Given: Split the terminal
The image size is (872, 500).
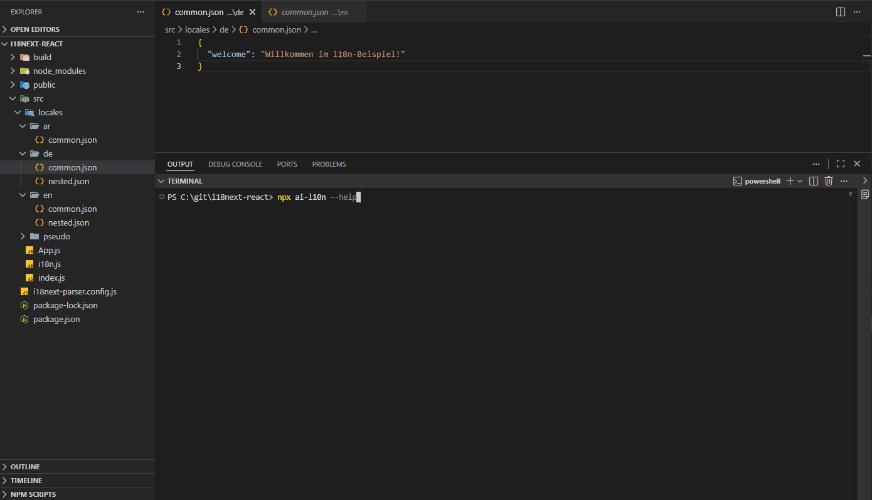Looking at the screenshot, I should (x=814, y=181).
